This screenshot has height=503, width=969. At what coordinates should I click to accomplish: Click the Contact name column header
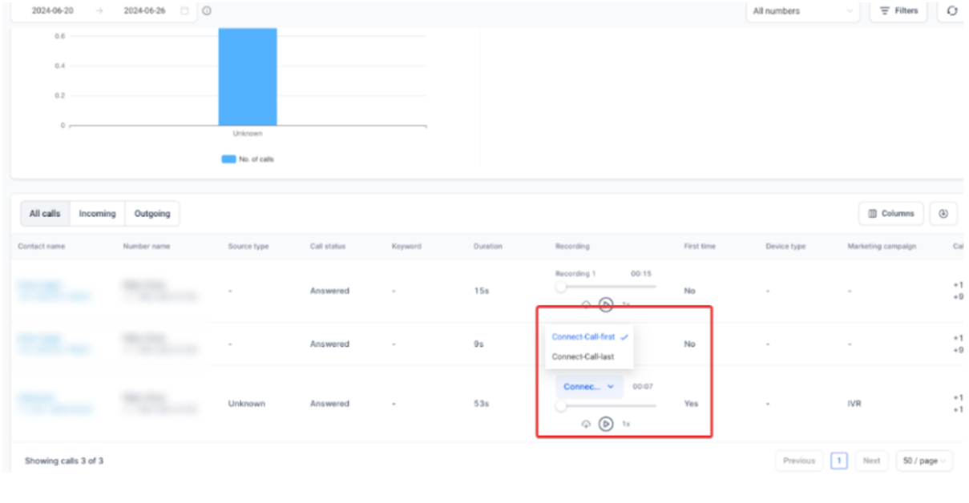(x=42, y=247)
